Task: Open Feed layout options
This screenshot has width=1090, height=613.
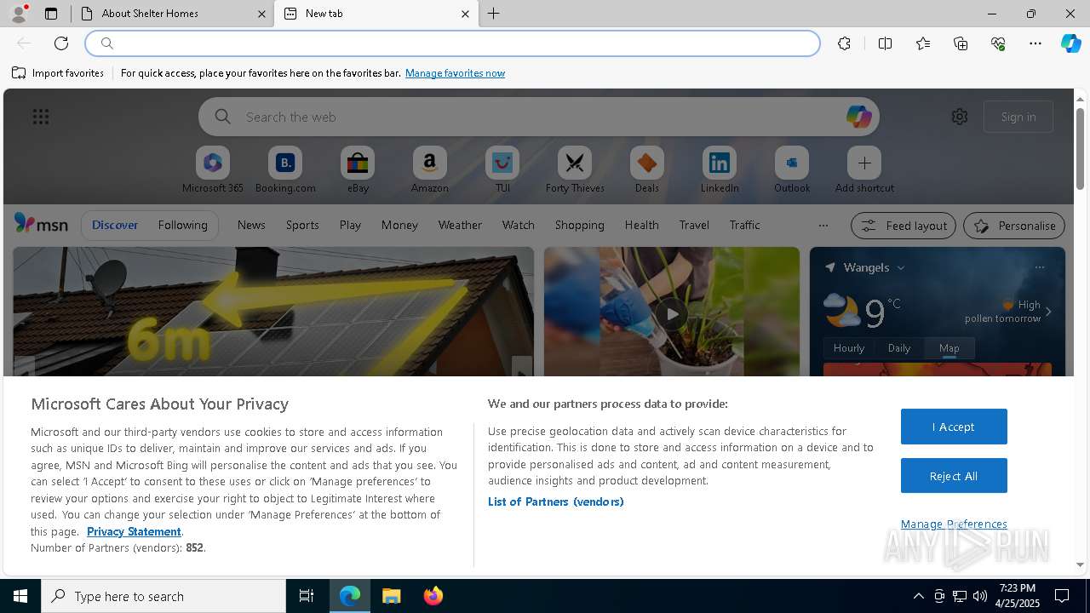Action: click(904, 226)
